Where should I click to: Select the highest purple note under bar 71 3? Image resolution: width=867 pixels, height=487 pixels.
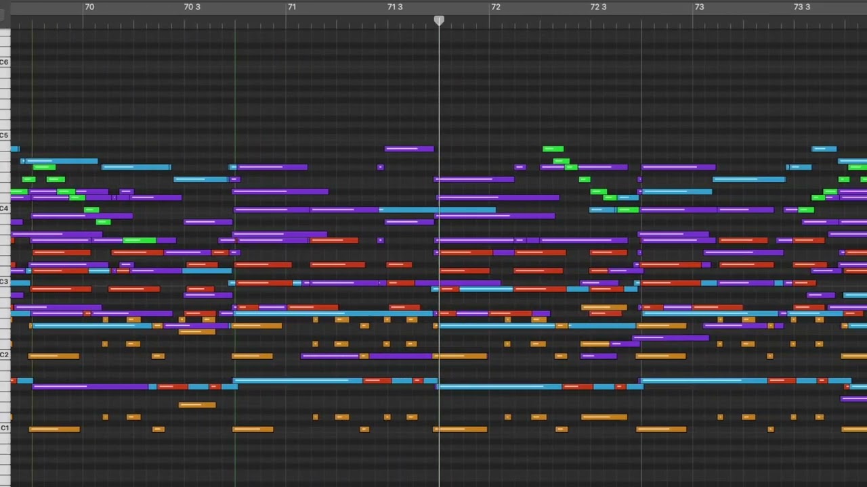(x=409, y=149)
